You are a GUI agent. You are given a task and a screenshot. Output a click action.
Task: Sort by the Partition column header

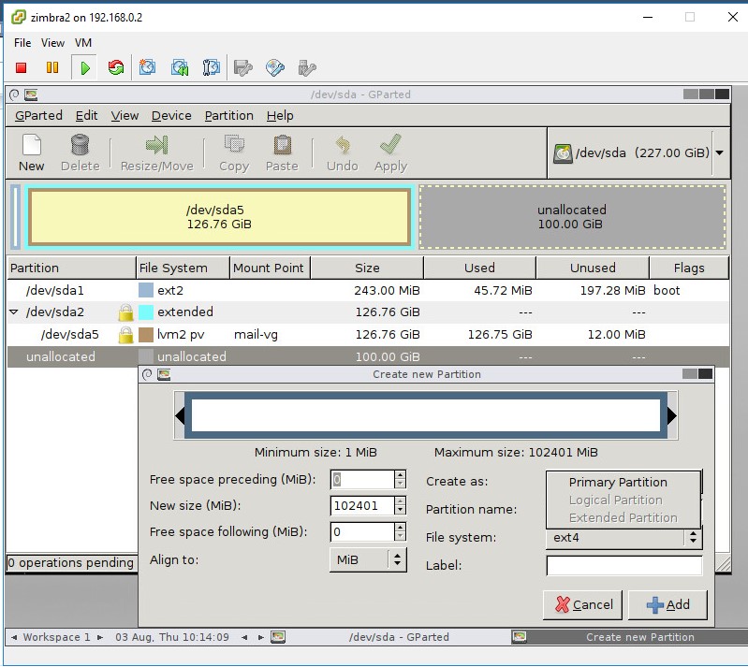tap(71, 268)
